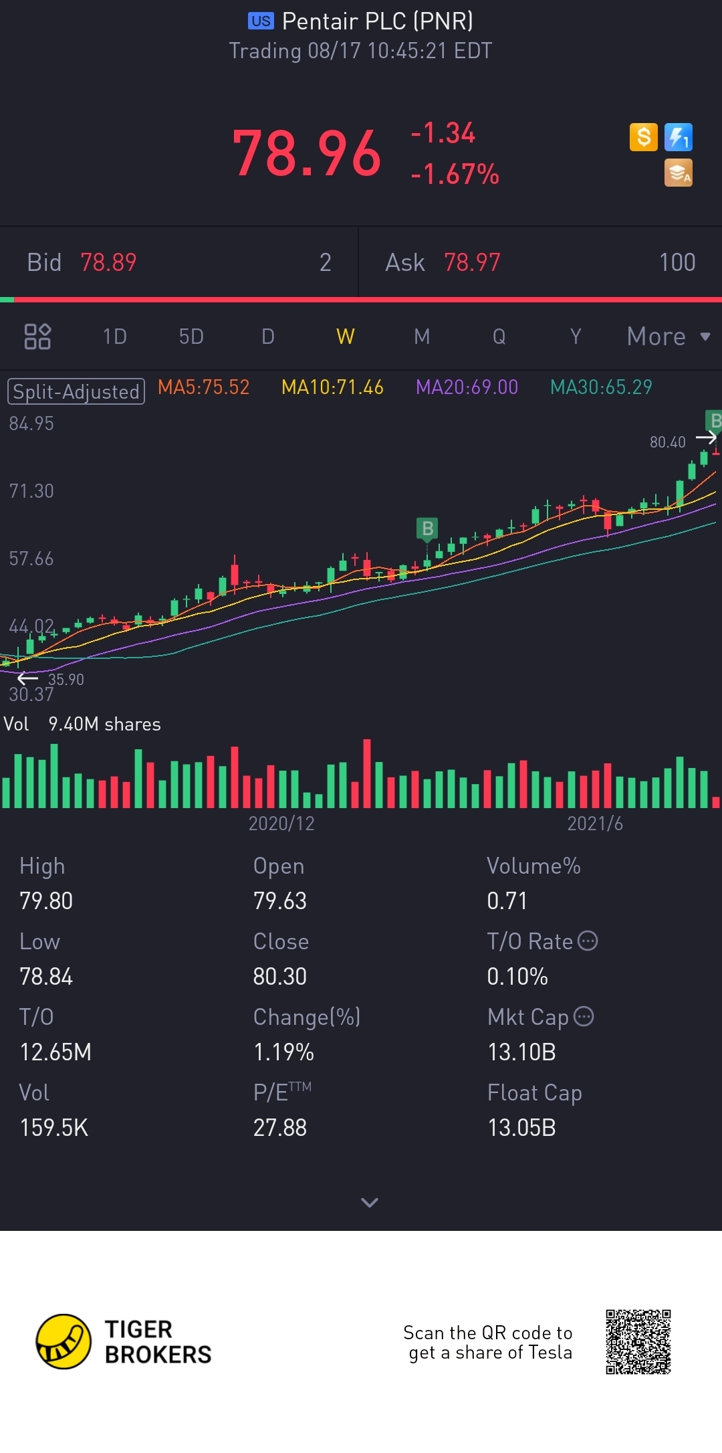Tap the T/O Rate info icon
Viewport: 722px width, 1453px height.
tap(587, 941)
